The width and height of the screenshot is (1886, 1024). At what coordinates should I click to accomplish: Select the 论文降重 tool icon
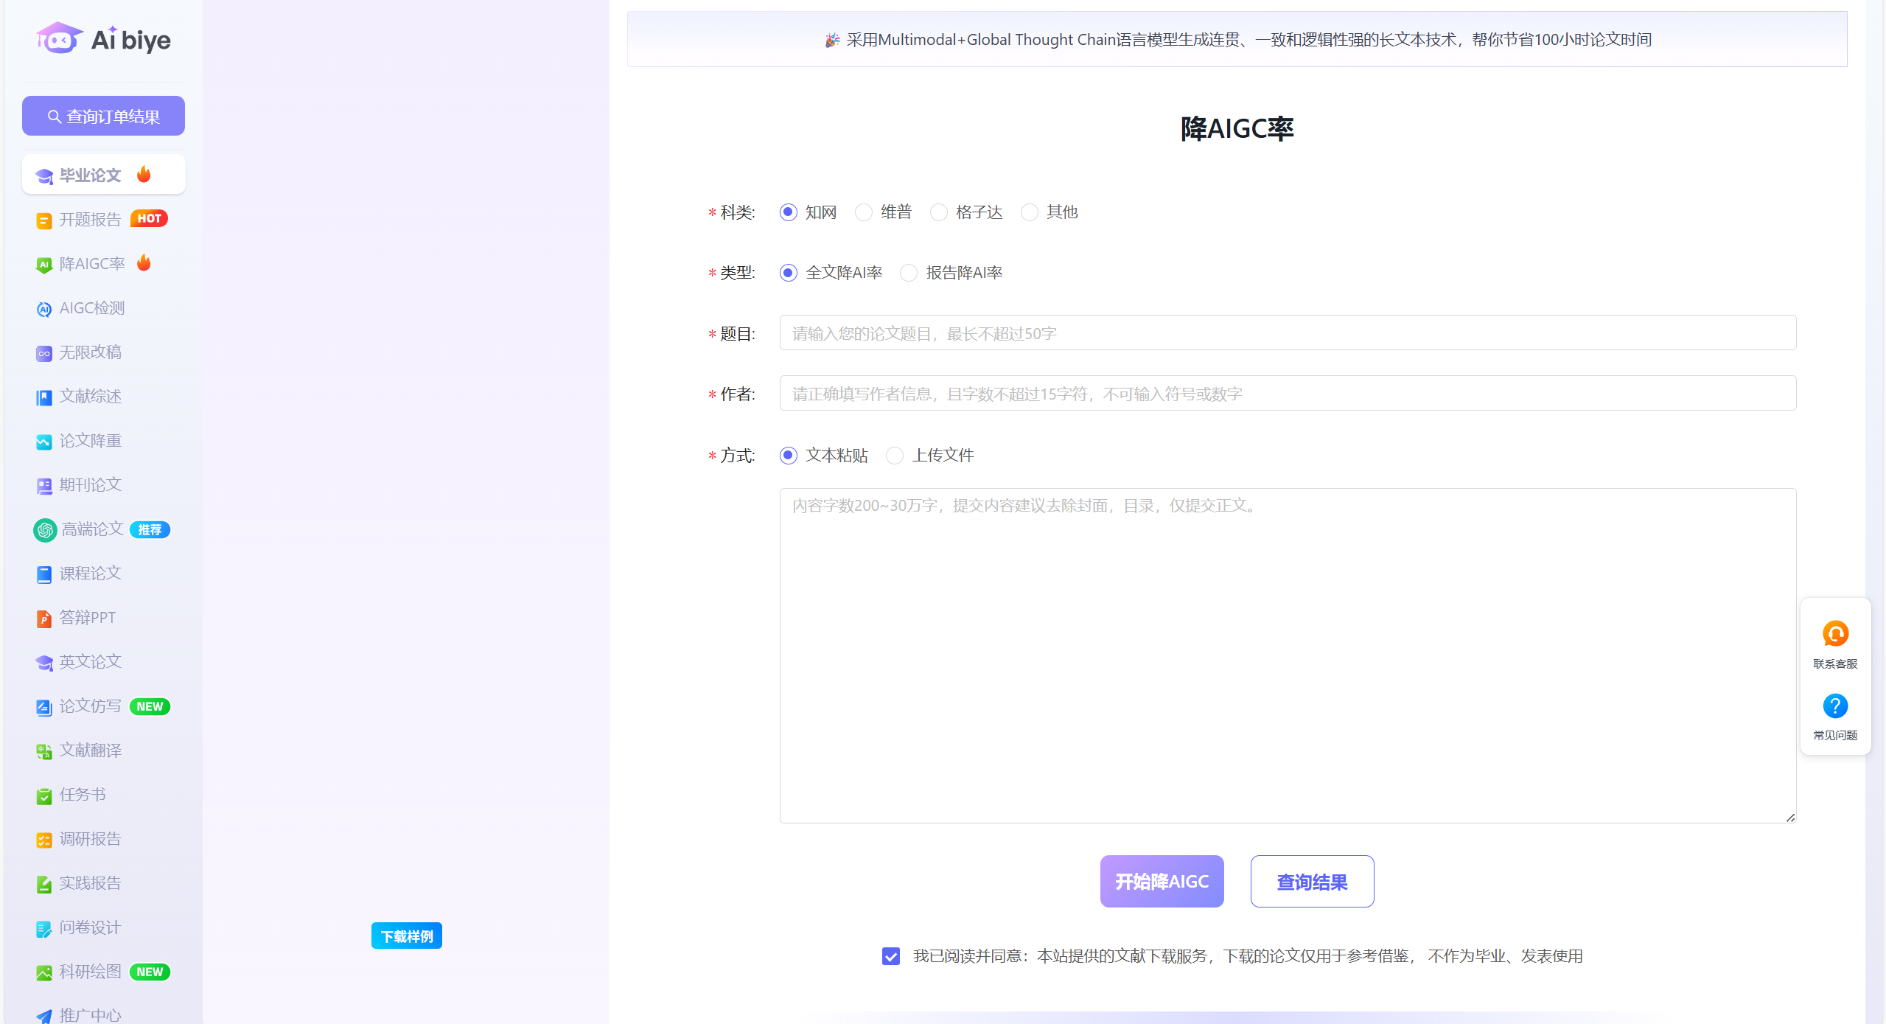tap(44, 441)
